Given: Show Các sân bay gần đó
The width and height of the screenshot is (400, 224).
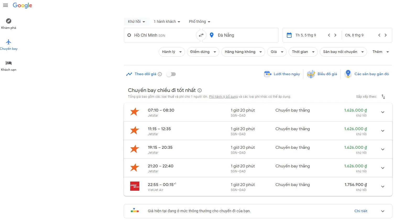Looking at the screenshot, I should (366, 74).
